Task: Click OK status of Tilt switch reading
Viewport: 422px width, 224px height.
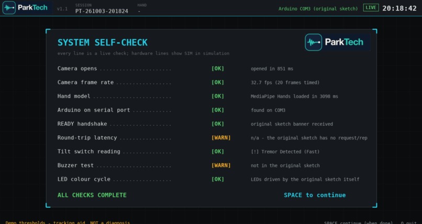Action: (x=218, y=151)
